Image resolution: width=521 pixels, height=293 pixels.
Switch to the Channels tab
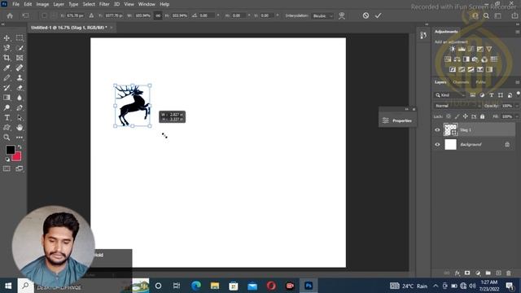461,82
